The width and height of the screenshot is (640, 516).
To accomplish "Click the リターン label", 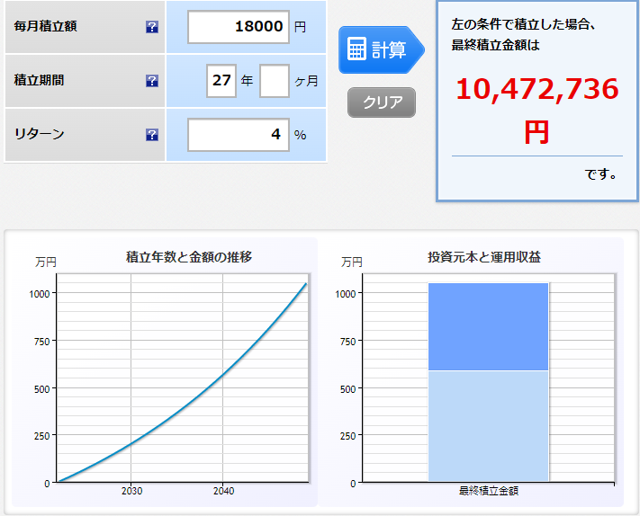I will tap(40, 134).
